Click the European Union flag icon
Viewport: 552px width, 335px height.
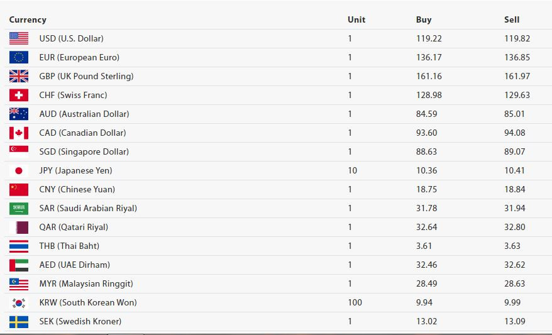coord(19,57)
